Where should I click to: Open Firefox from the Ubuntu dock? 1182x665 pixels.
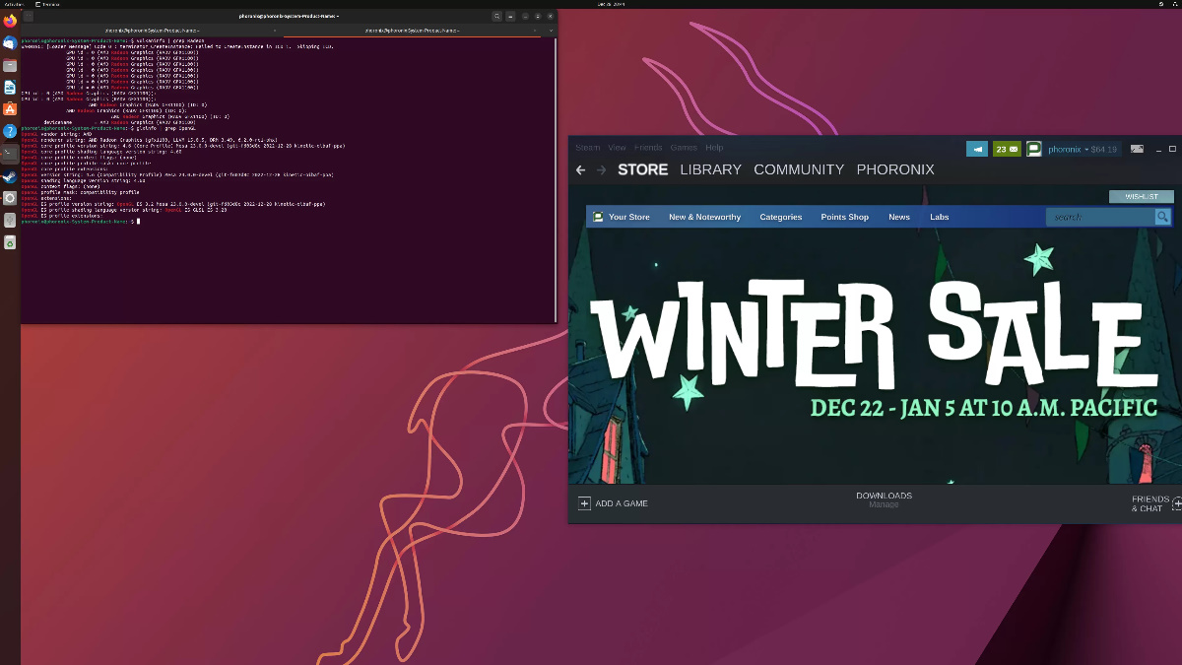click(x=10, y=22)
